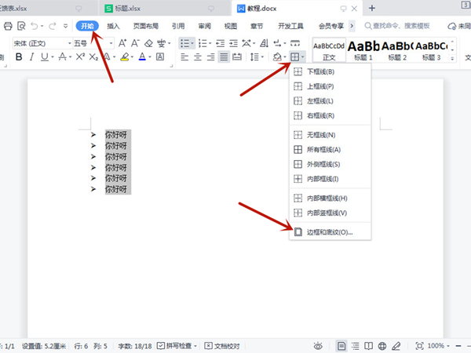Screen dimensions: 471x353
Task: Click the eye protection mode icon in status bar
Action: (318, 345)
